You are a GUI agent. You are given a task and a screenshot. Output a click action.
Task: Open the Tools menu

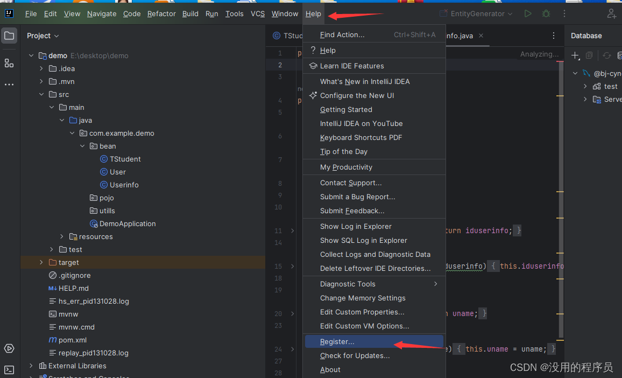235,13
